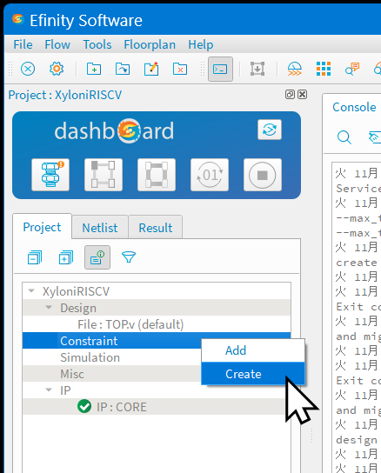Click the place dashboard button
The height and width of the screenshot is (473, 381).
(x=104, y=175)
